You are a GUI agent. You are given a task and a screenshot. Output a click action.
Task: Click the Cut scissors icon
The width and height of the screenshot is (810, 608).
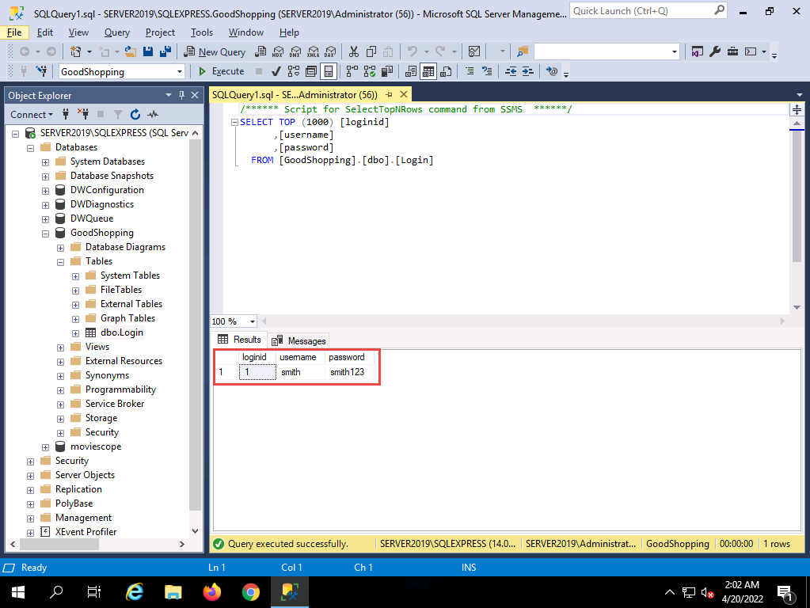pos(354,51)
